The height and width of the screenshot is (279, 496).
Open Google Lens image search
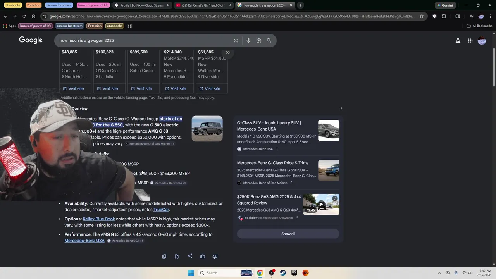[x=259, y=40]
